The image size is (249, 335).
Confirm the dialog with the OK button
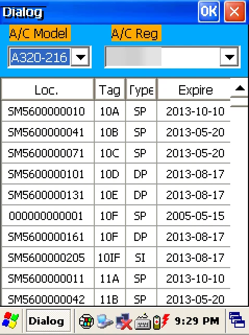[x=209, y=11]
